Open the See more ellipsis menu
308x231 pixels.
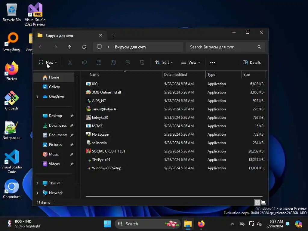tap(213, 63)
